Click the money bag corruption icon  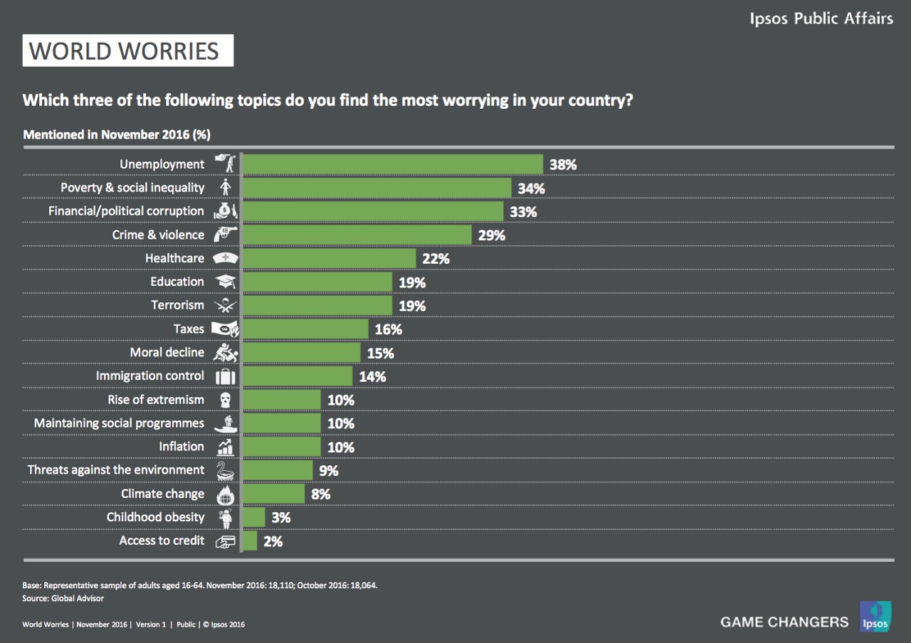(x=225, y=211)
